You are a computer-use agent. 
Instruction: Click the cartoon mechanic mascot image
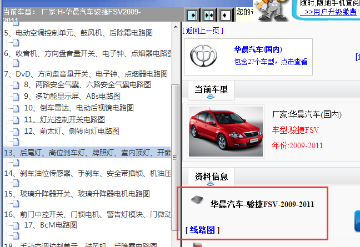[271, 11]
